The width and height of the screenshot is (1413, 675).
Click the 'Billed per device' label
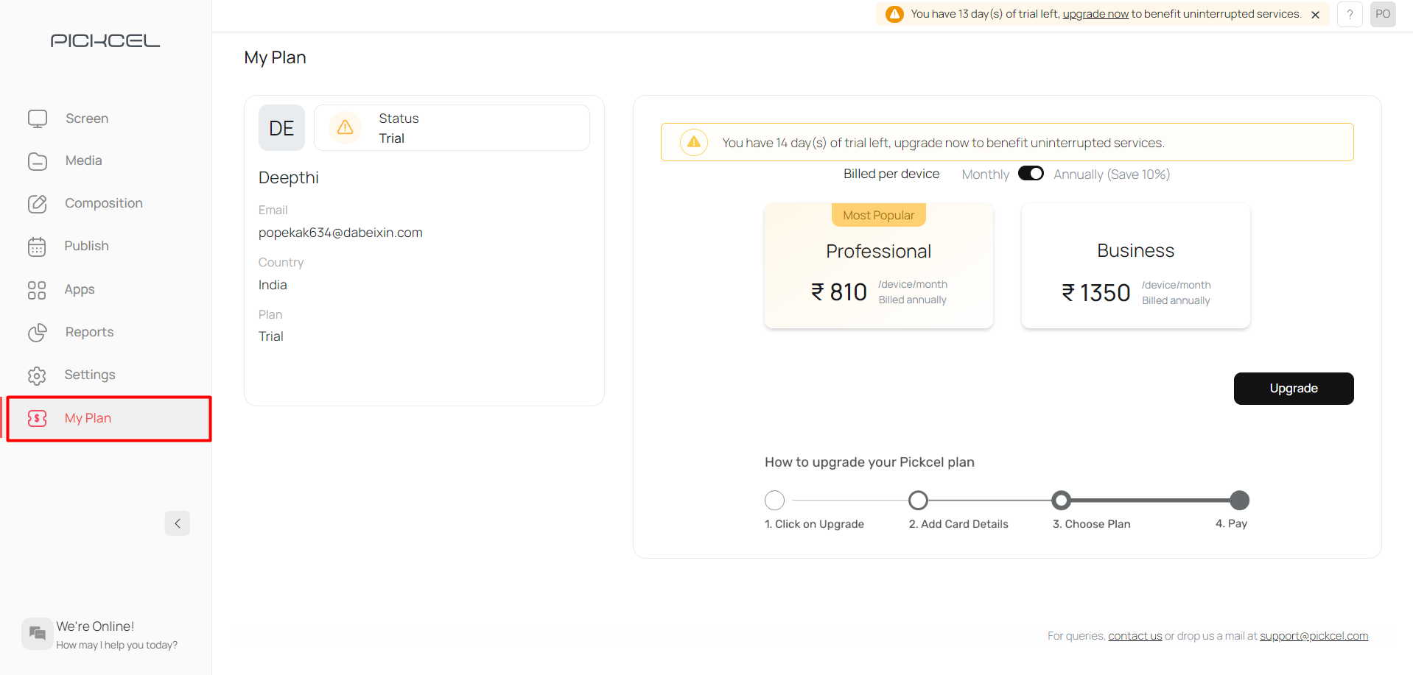click(x=891, y=174)
